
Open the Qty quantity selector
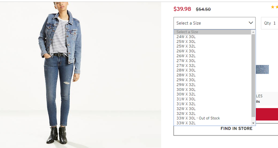tap(269, 23)
